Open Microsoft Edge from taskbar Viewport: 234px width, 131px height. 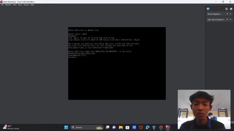(148, 127)
